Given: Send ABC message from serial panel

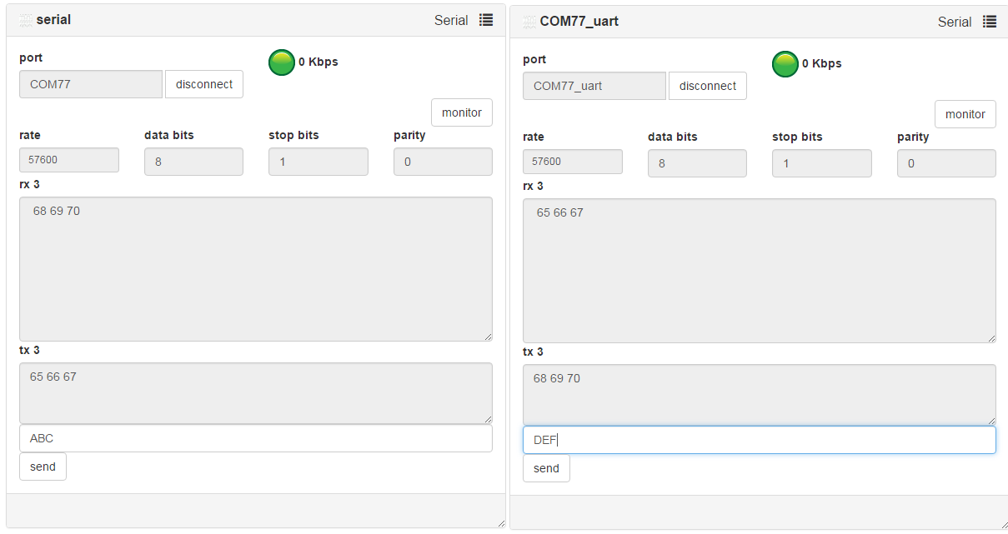Looking at the screenshot, I should click(x=43, y=467).
